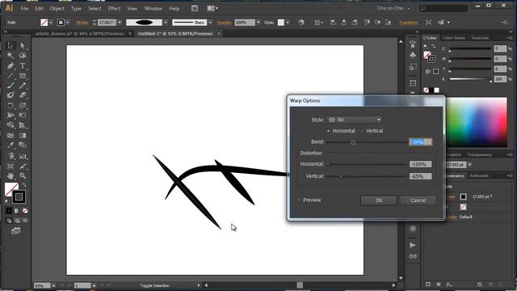Viewport: 517px width, 291px height.
Task: Select the Eyedropper tool
Action: (x=11, y=145)
